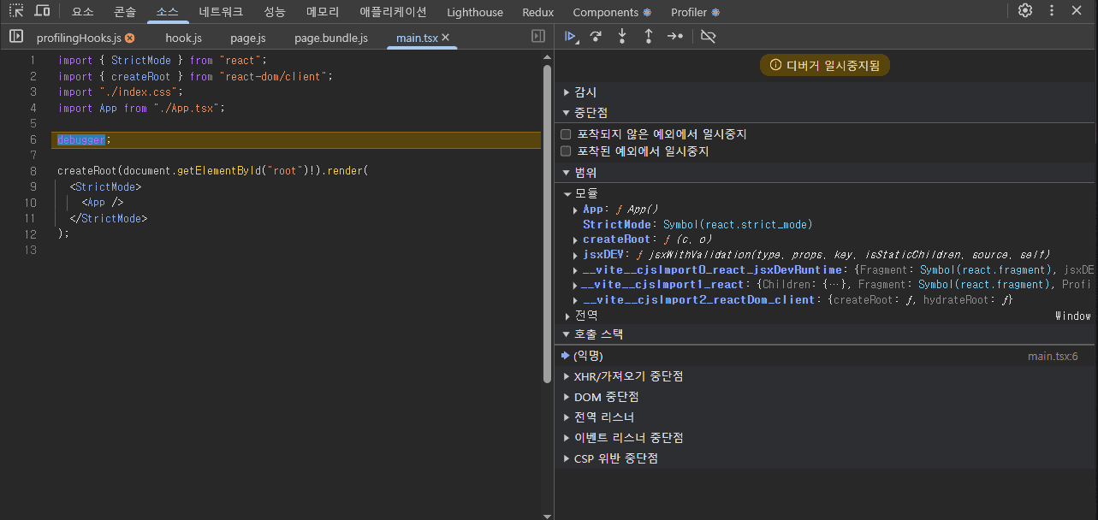Click line number 8 in gutter
Screen dimensions: 1098x520
[33, 171]
